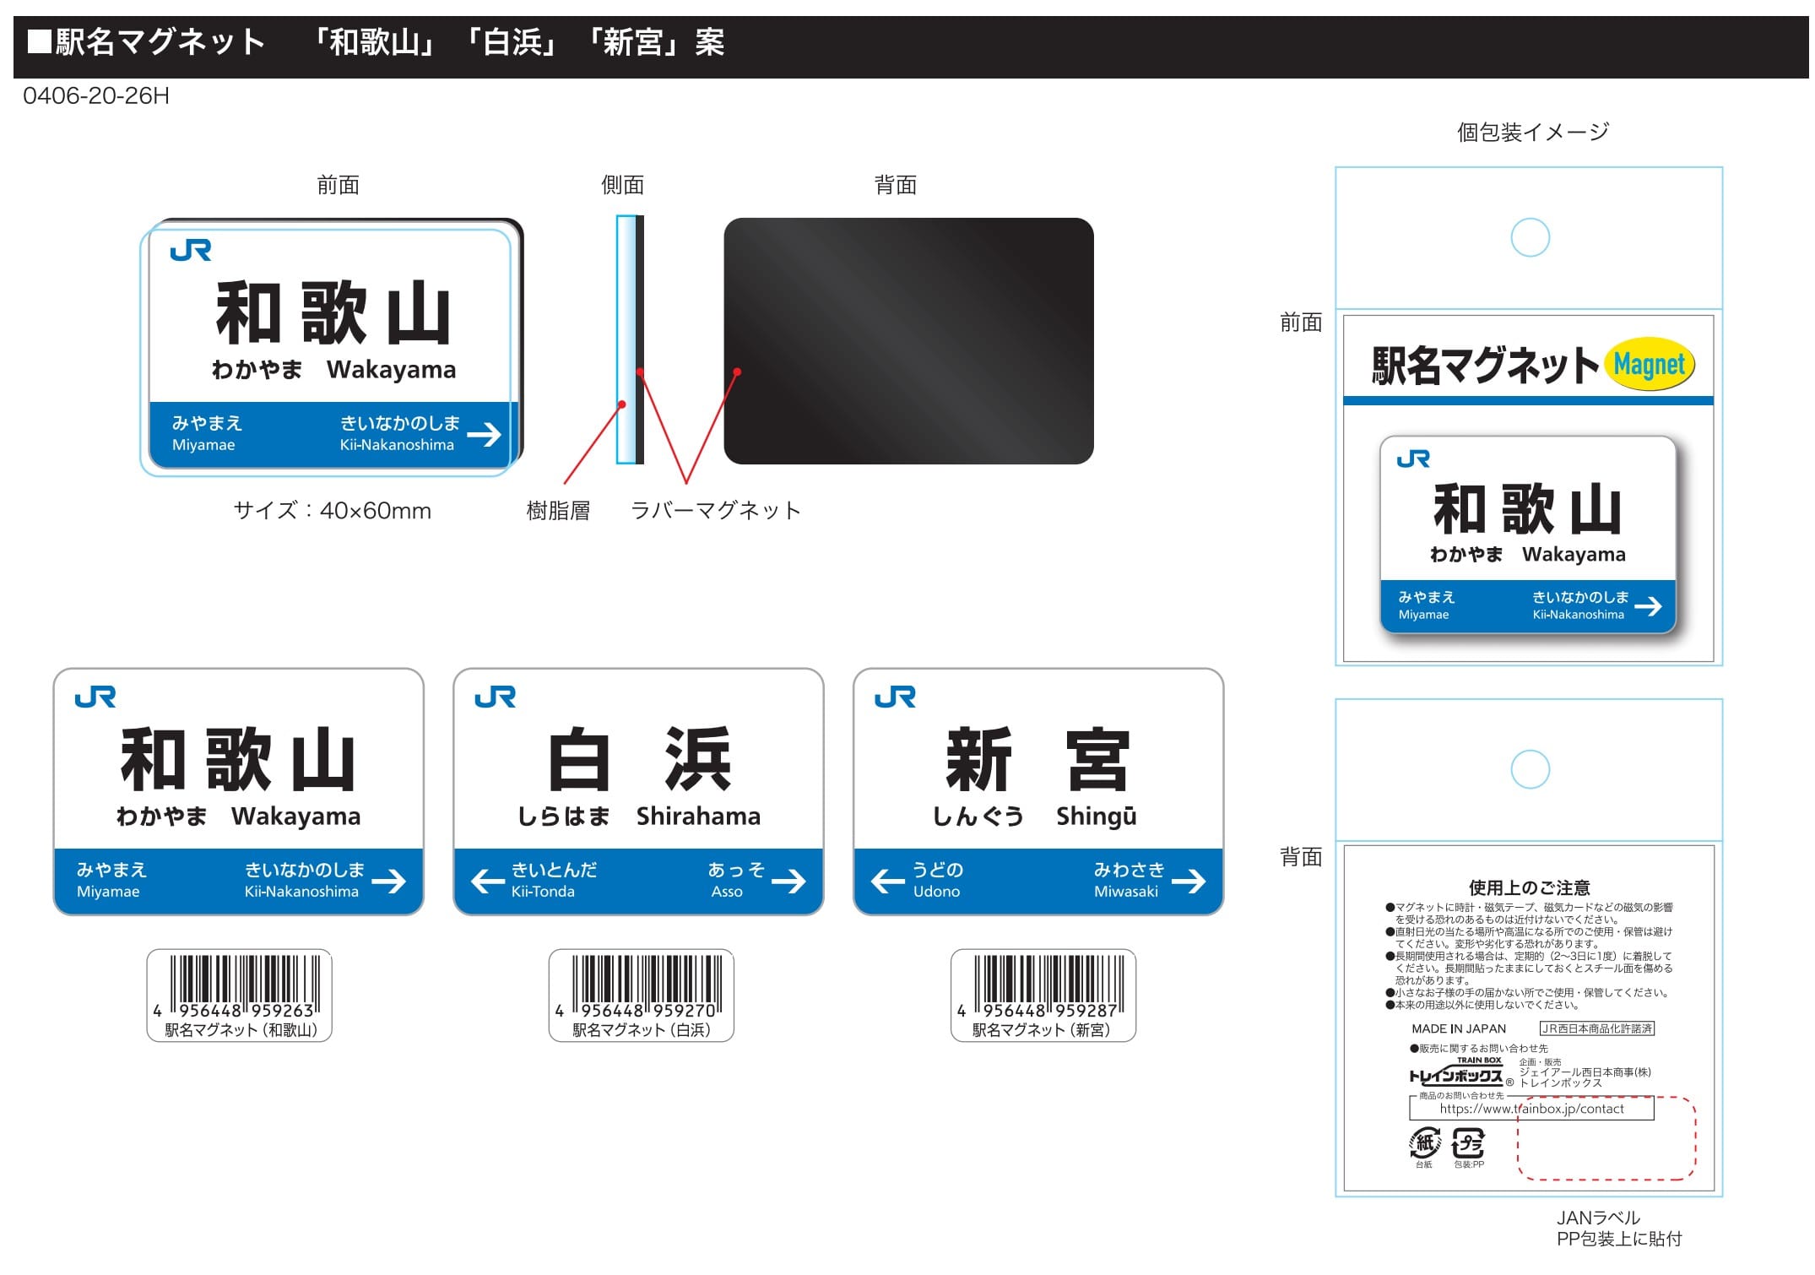Click the black rubber magnet back view
Image resolution: width=1815 pixels, height=1275 pixels.
pos(908,341)
